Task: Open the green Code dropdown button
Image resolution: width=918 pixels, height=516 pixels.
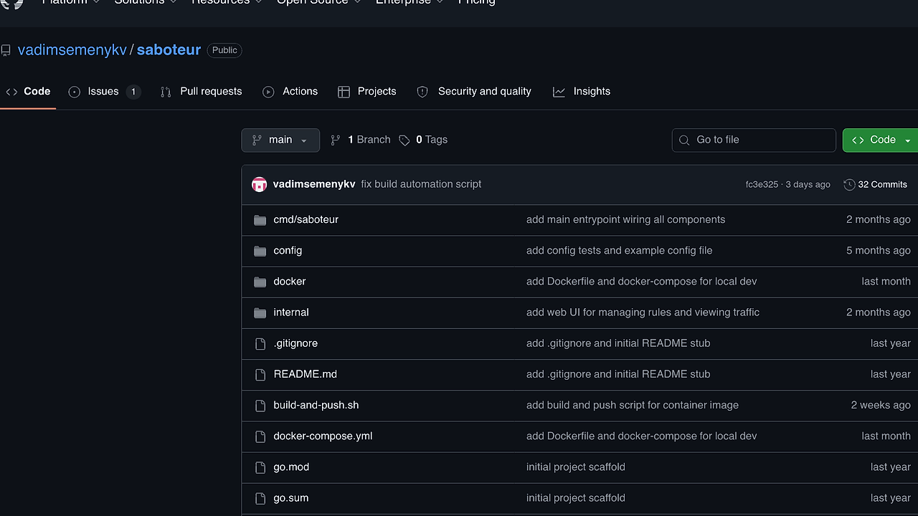Action: pyautogui.click(x=881, y=140)
